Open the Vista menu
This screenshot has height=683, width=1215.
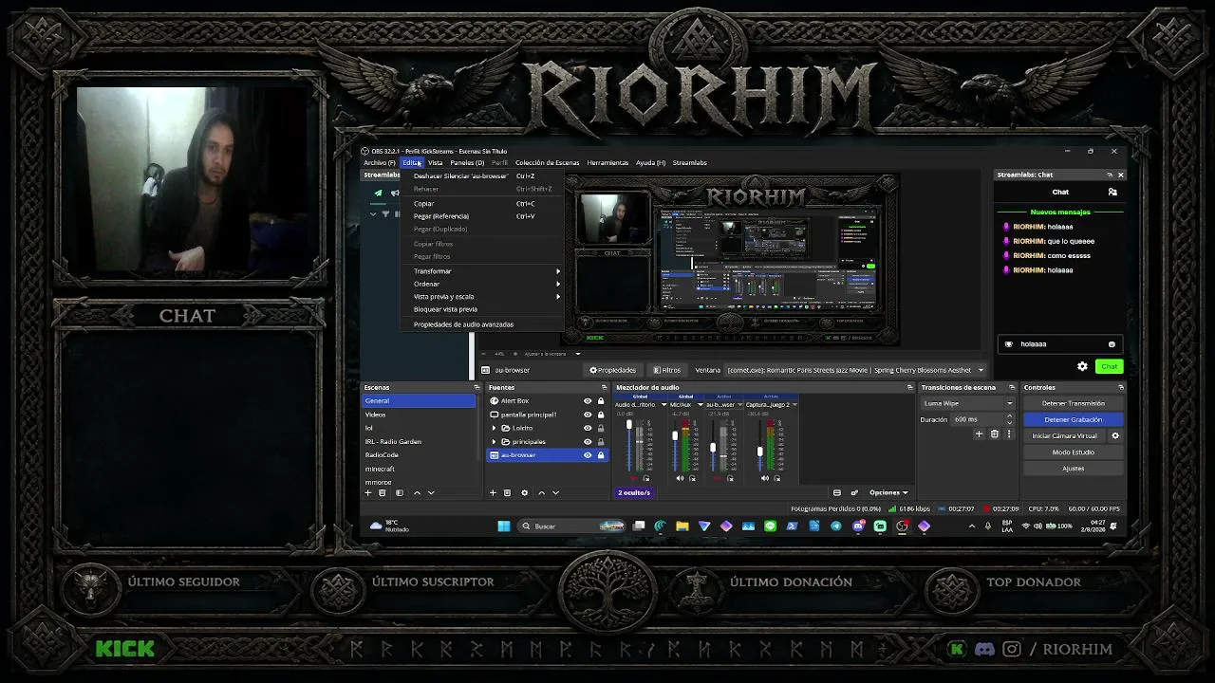point(435,162)
